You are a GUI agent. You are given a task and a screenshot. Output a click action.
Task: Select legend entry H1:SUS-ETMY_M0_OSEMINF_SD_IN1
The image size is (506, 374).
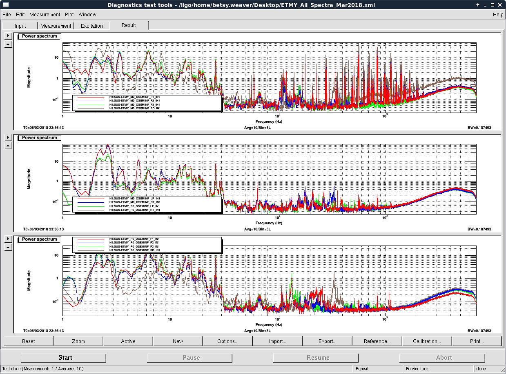click(x=134, y=108)
